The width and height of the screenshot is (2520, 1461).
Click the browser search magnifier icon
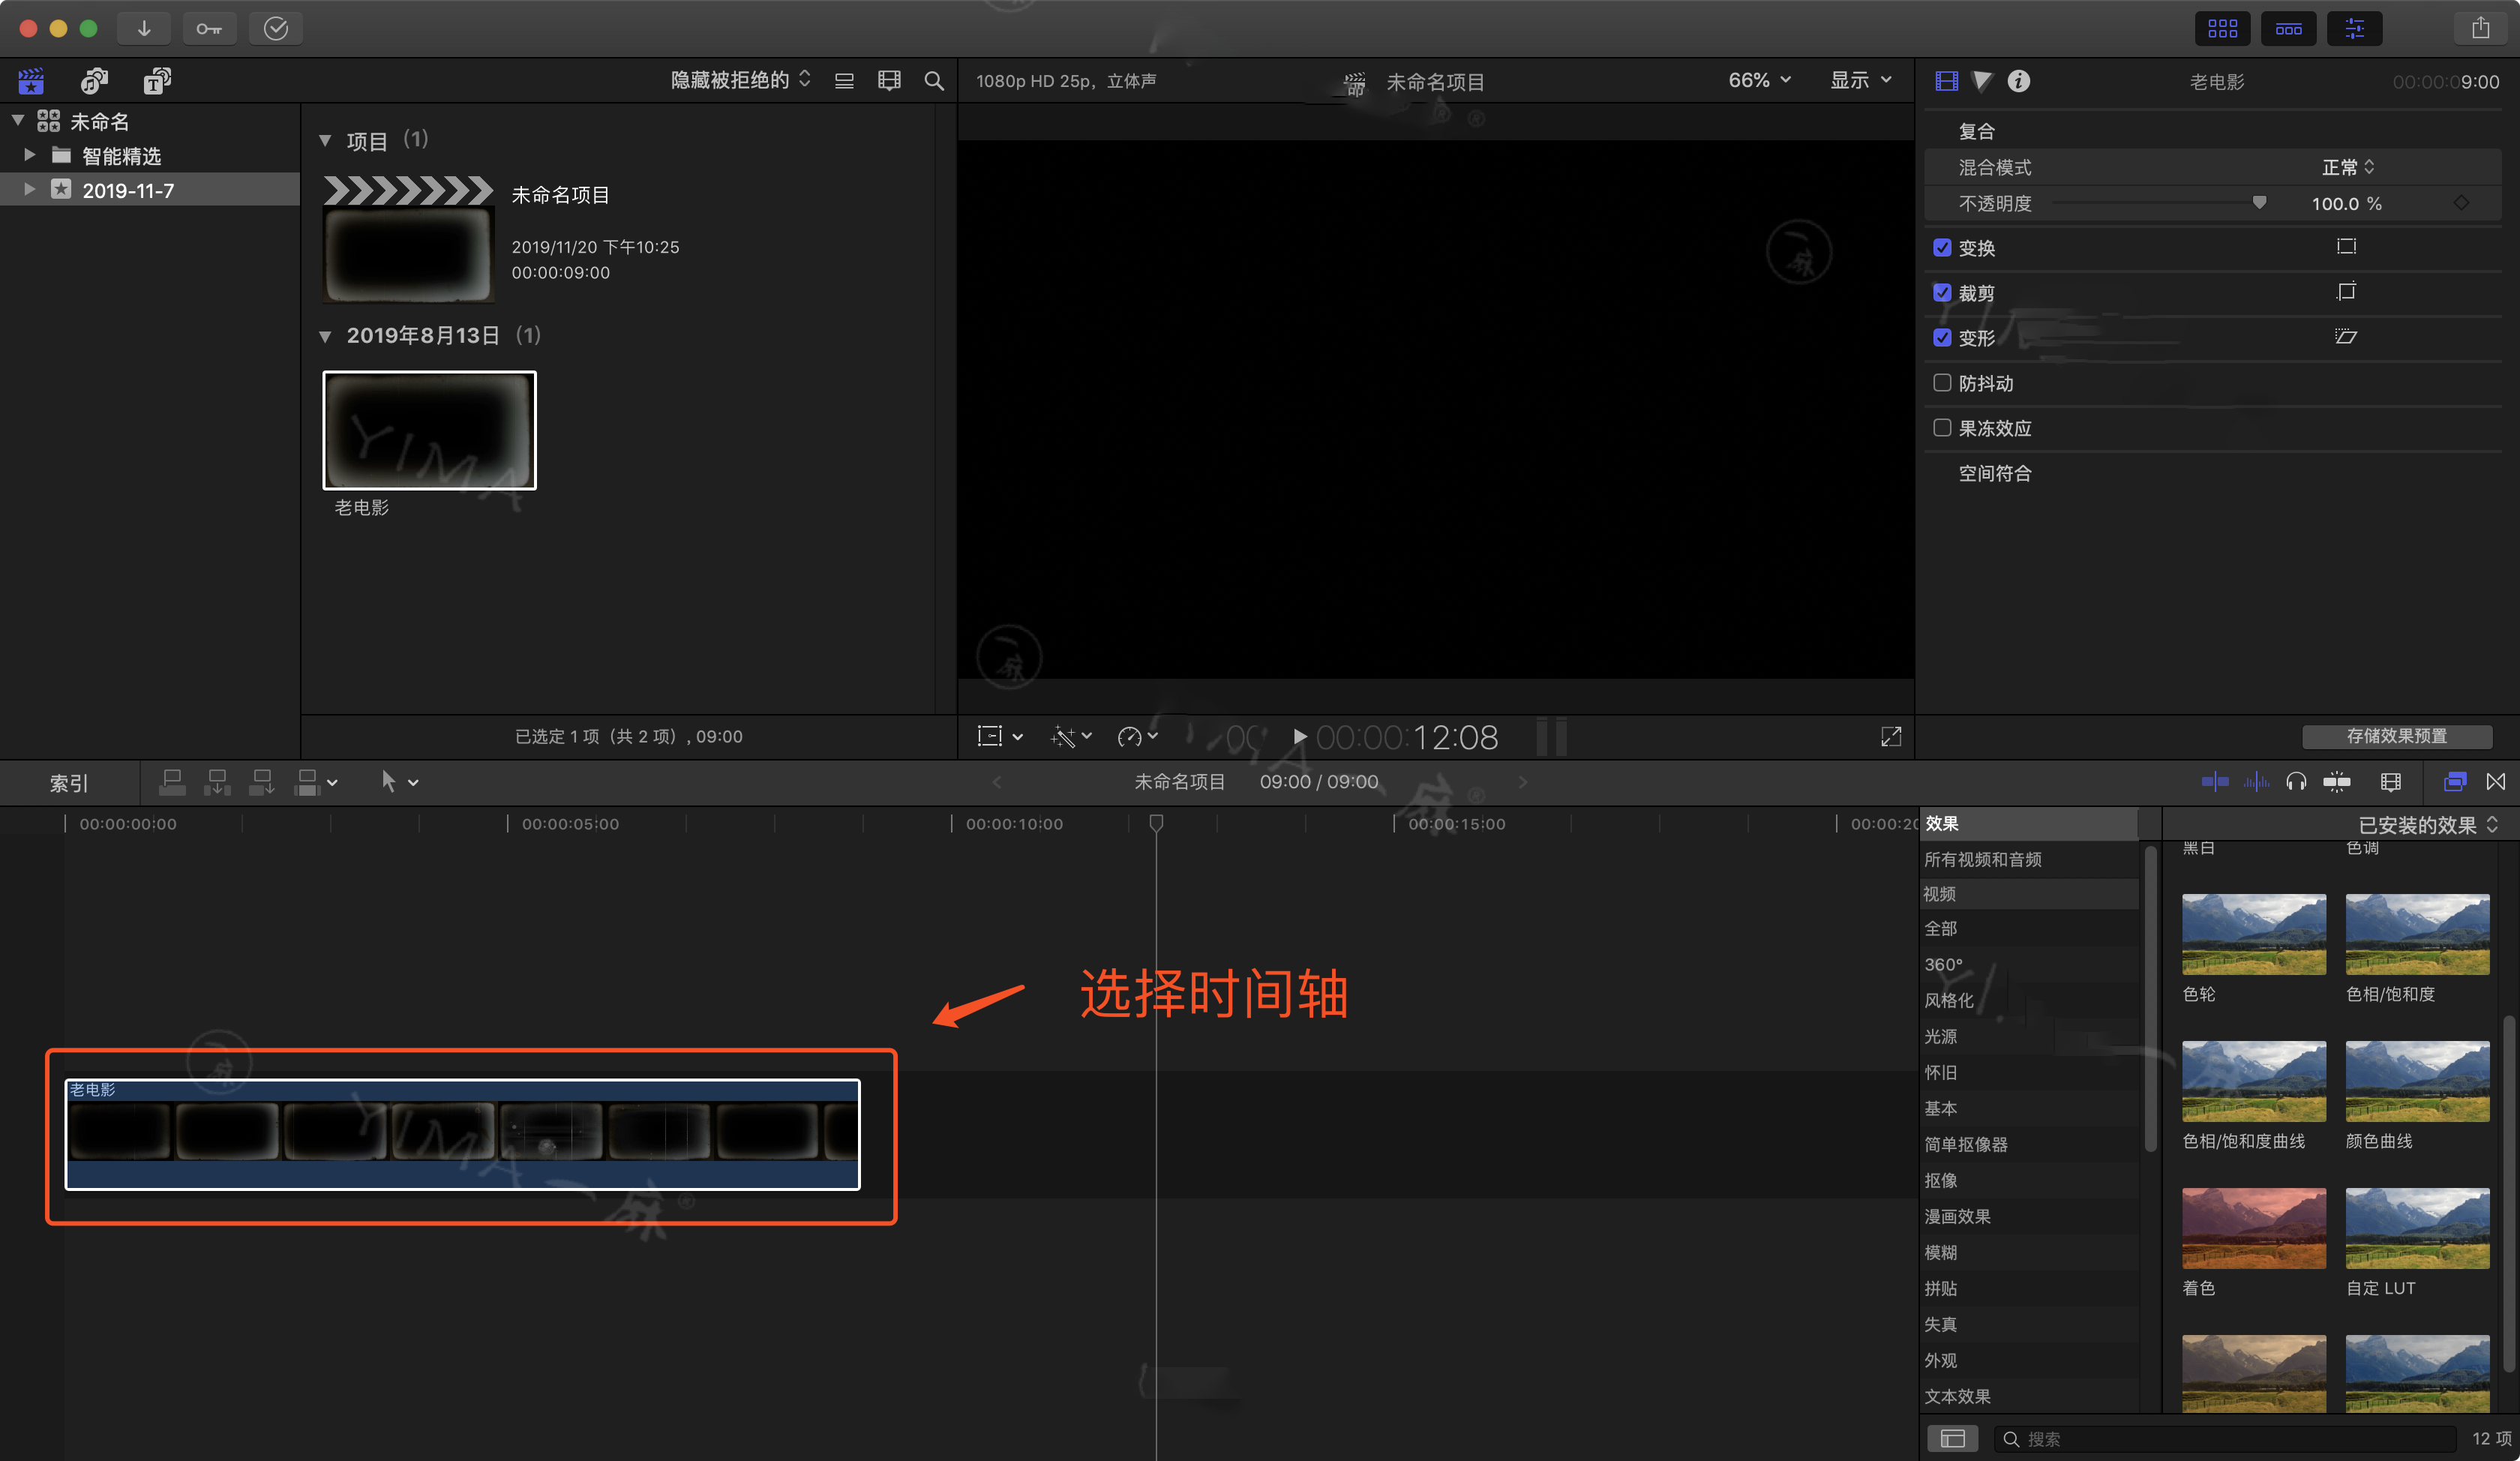coord(934,81)
